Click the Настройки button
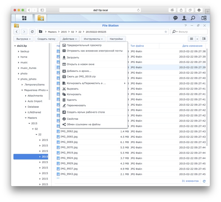221x202 pixels. click(x=116, y=39)
